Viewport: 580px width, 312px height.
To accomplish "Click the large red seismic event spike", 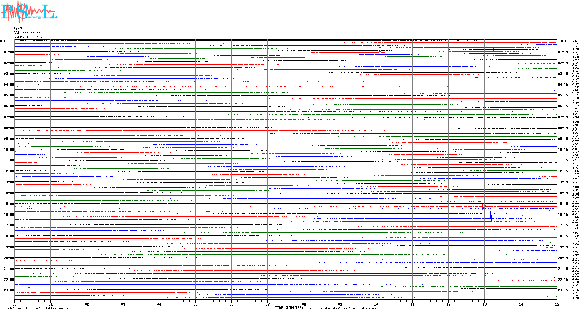I will 482,206.
